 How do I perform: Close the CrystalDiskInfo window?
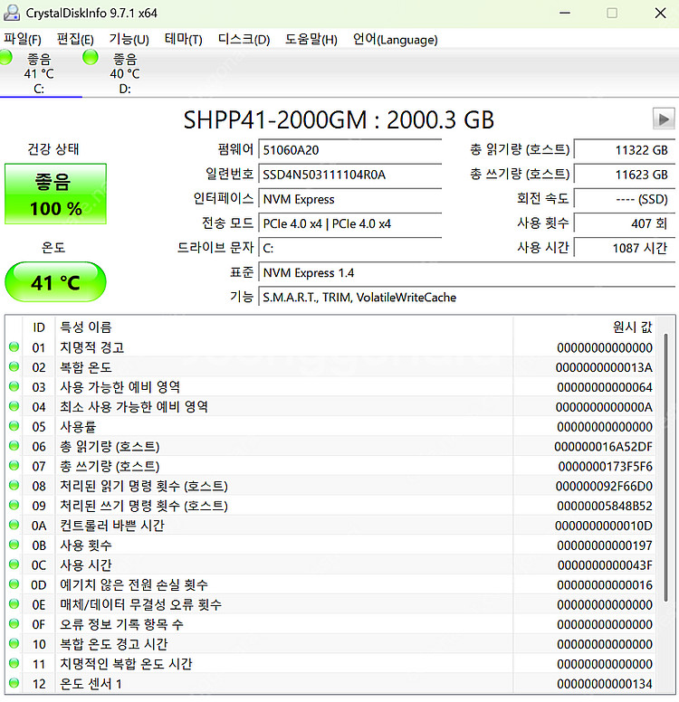tap(660, 13)
